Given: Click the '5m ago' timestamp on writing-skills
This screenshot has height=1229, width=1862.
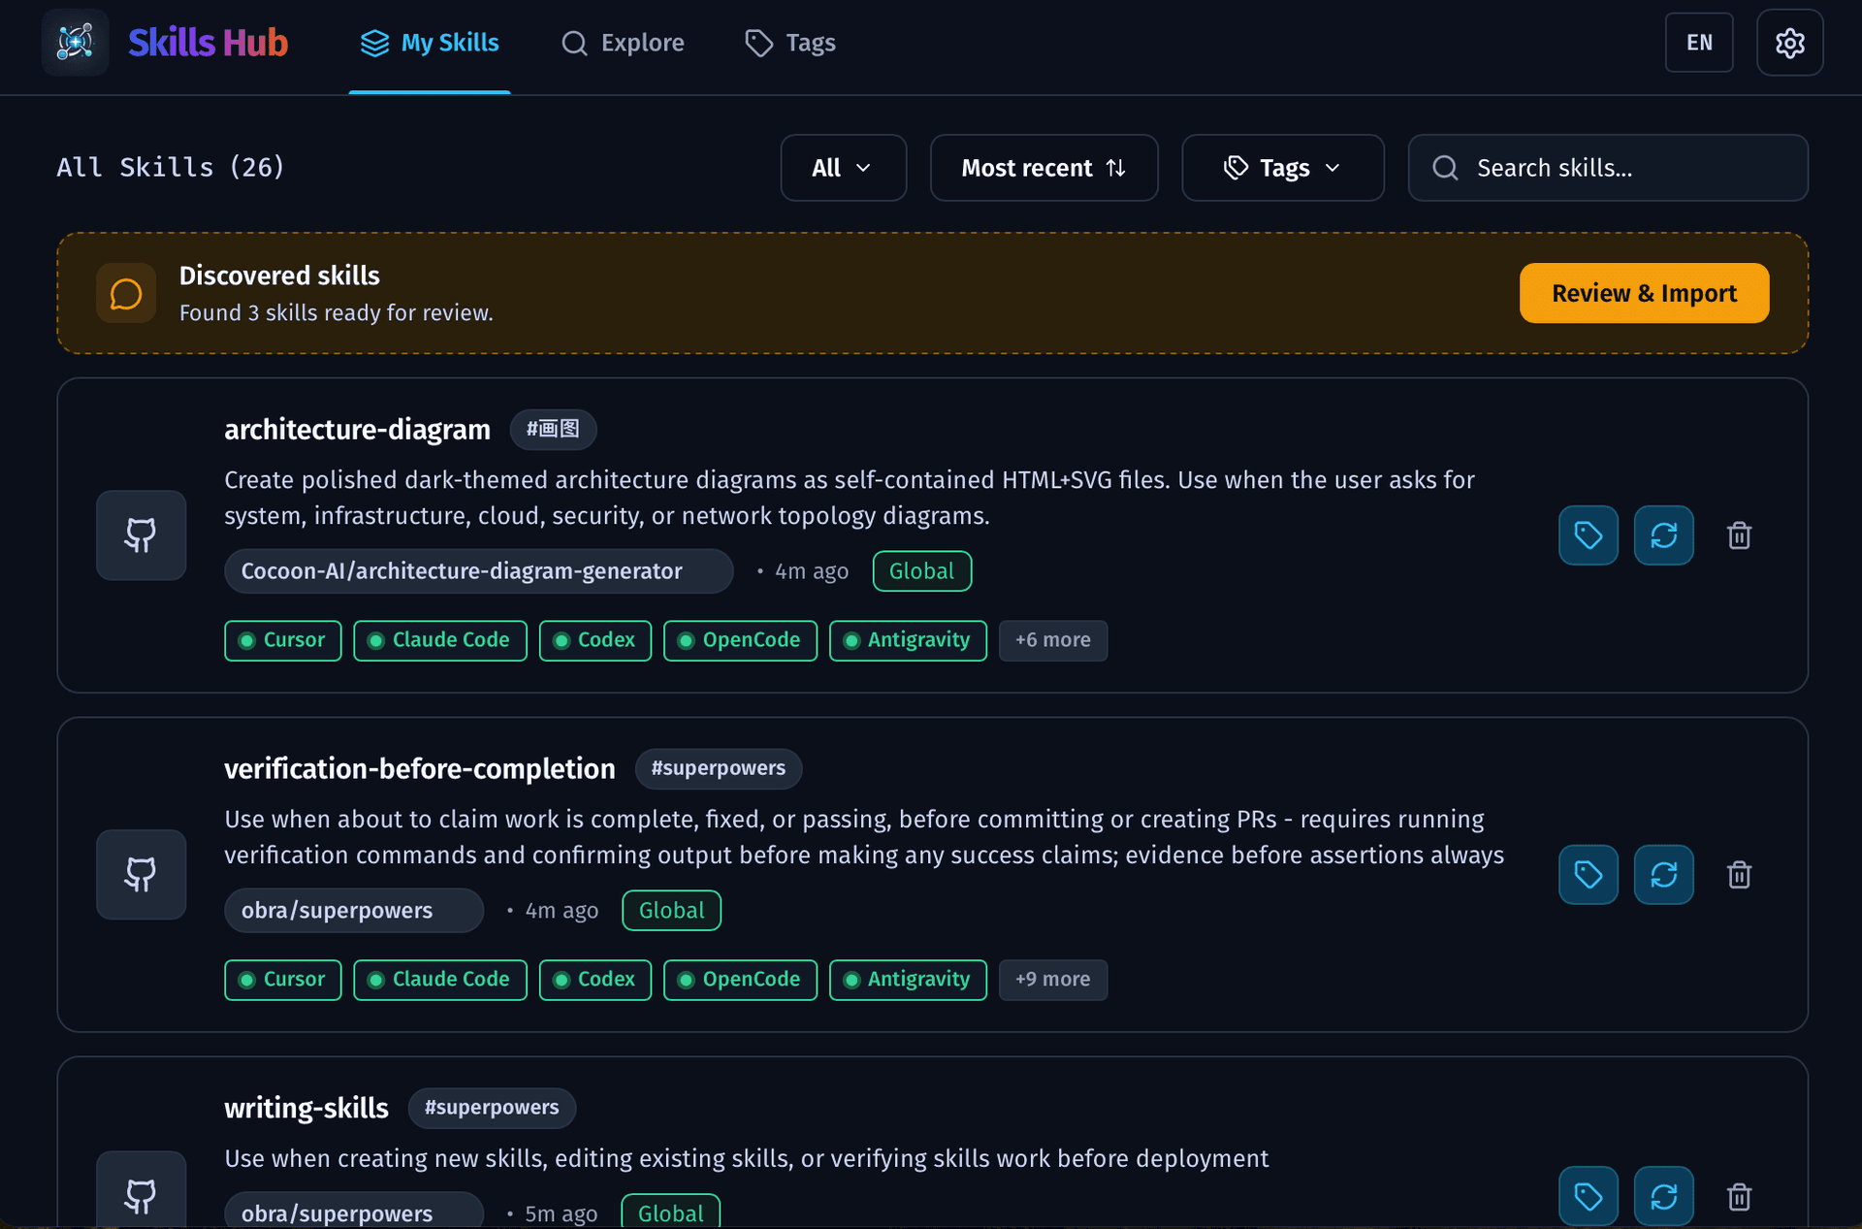Looking at the screenshot, I should pos(562,1213).
